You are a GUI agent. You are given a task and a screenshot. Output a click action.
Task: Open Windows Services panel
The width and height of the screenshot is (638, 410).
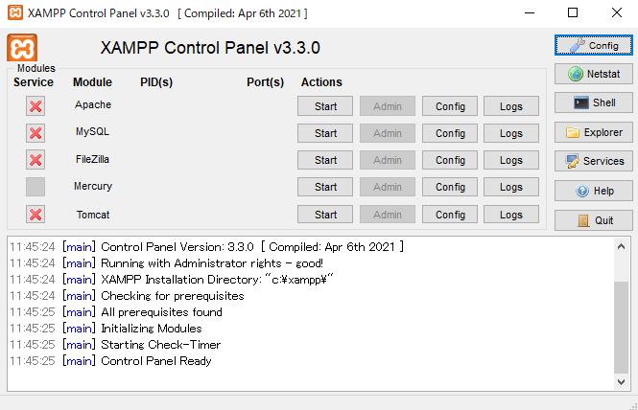tap(593, 161)
